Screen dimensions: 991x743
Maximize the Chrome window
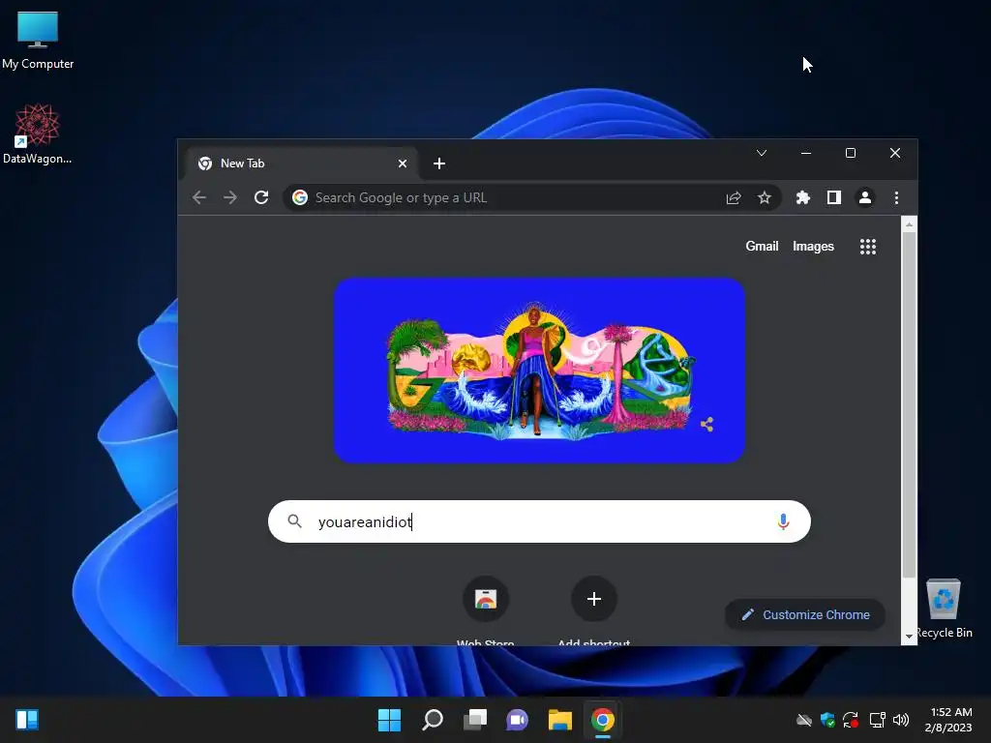pyautogui.click(x=850, y=153)
